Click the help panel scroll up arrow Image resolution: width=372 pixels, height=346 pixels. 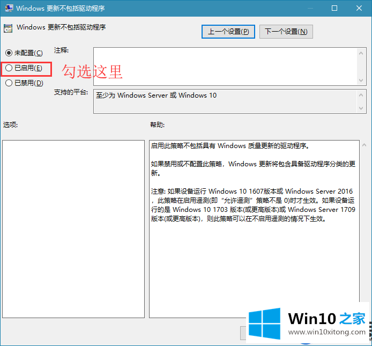point(364,145)
